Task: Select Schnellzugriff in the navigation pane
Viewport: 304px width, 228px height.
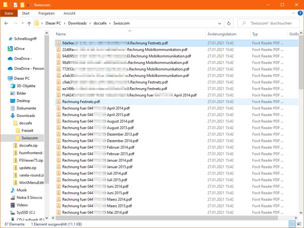Action: (25, 39)
